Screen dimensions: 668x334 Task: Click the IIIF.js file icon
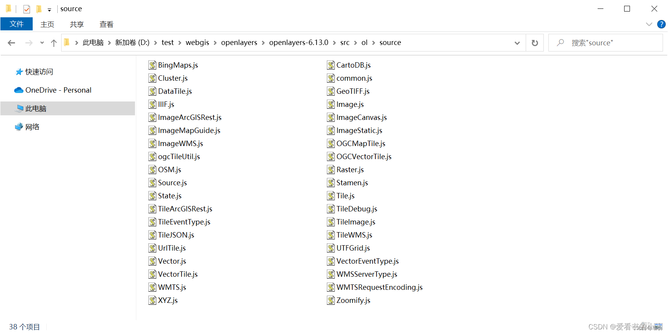[153, 104]
